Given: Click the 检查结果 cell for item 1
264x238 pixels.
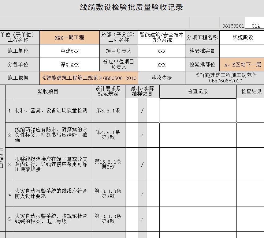Looking at the screenshot, I should 251,110.
